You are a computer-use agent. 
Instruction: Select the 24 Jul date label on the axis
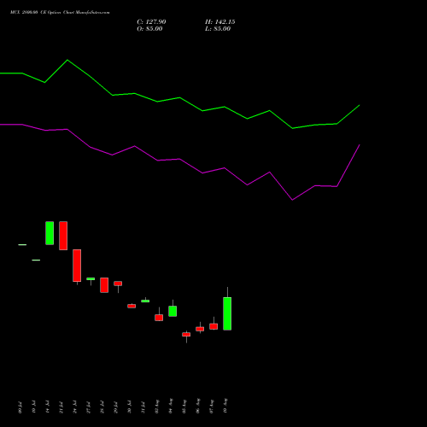pos(74,407)
